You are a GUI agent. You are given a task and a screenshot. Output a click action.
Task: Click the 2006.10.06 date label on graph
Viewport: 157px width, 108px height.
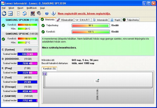pos(97,95)
